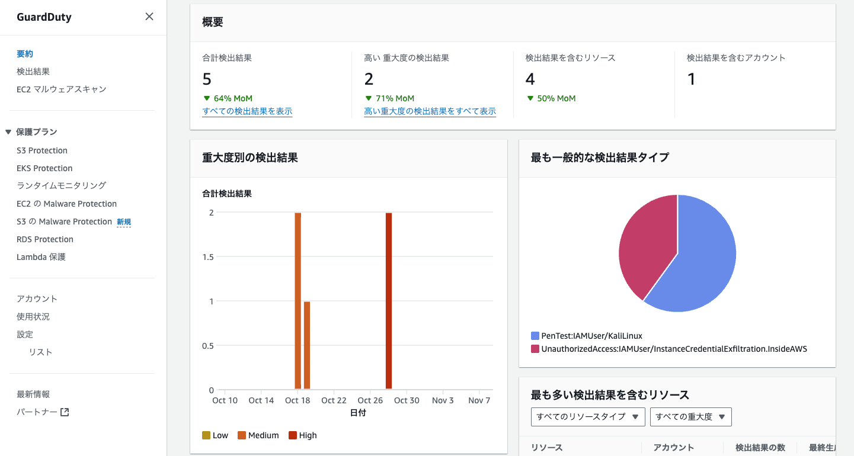Open RDS Protection settings
This screenshot has height=456, width=854.
45,239
